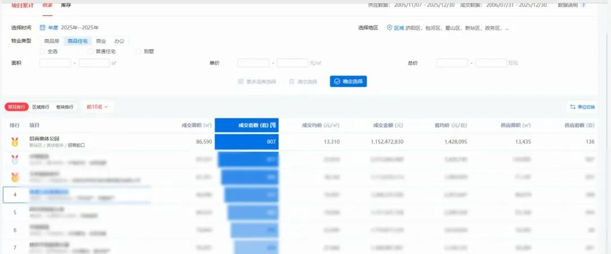The height and width of the screenshot is (254, 611).
Task: Select the 商品房 property type
Action: tap(51, 41)
